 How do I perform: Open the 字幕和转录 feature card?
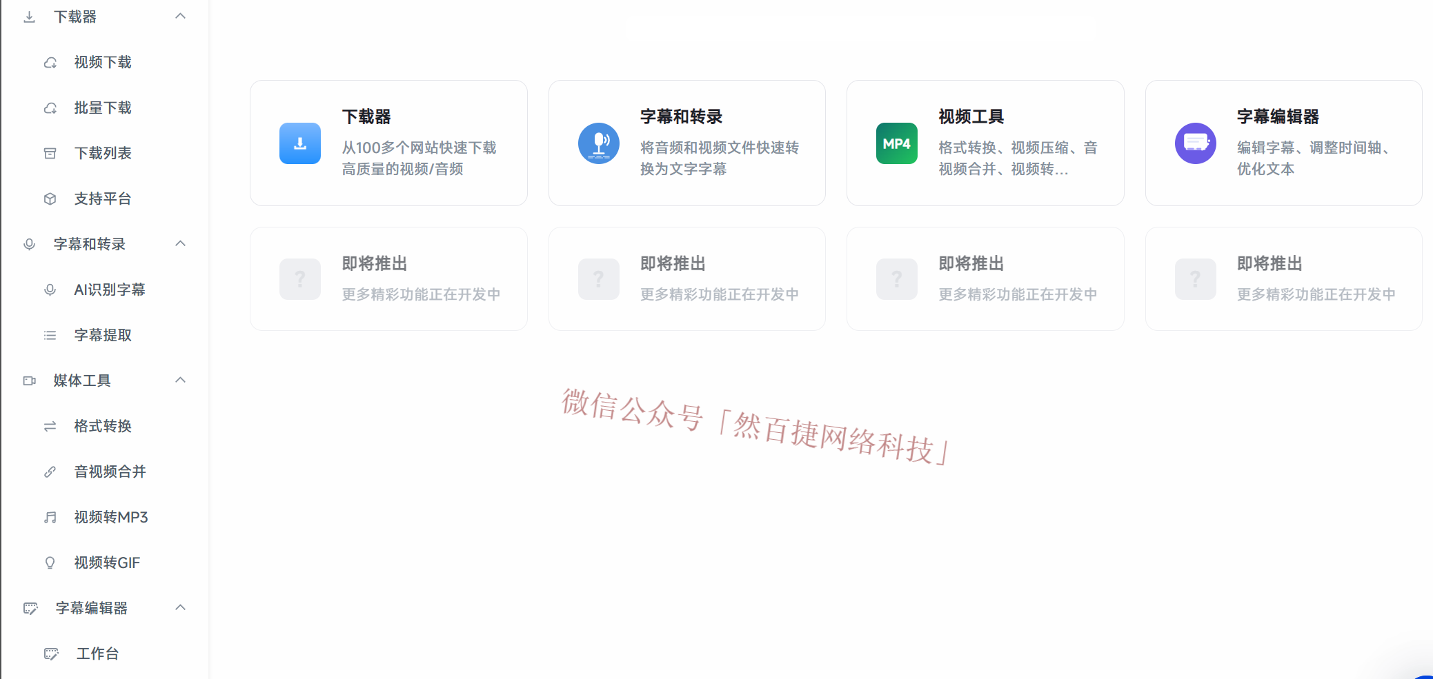[x=686, y=143]
